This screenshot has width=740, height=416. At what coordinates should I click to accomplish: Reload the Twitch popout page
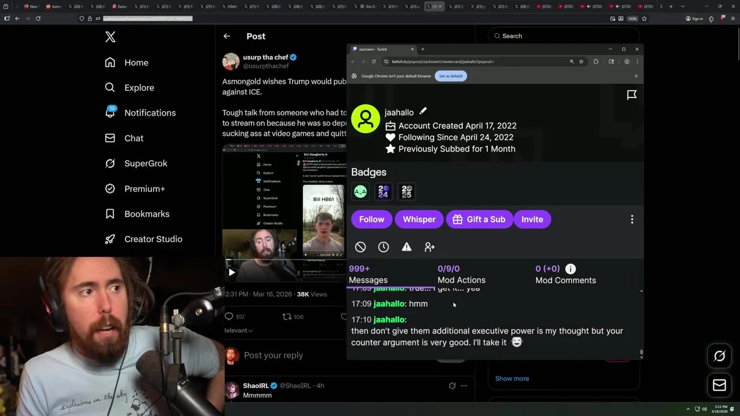pyautogui.click(x=373, y=61)
